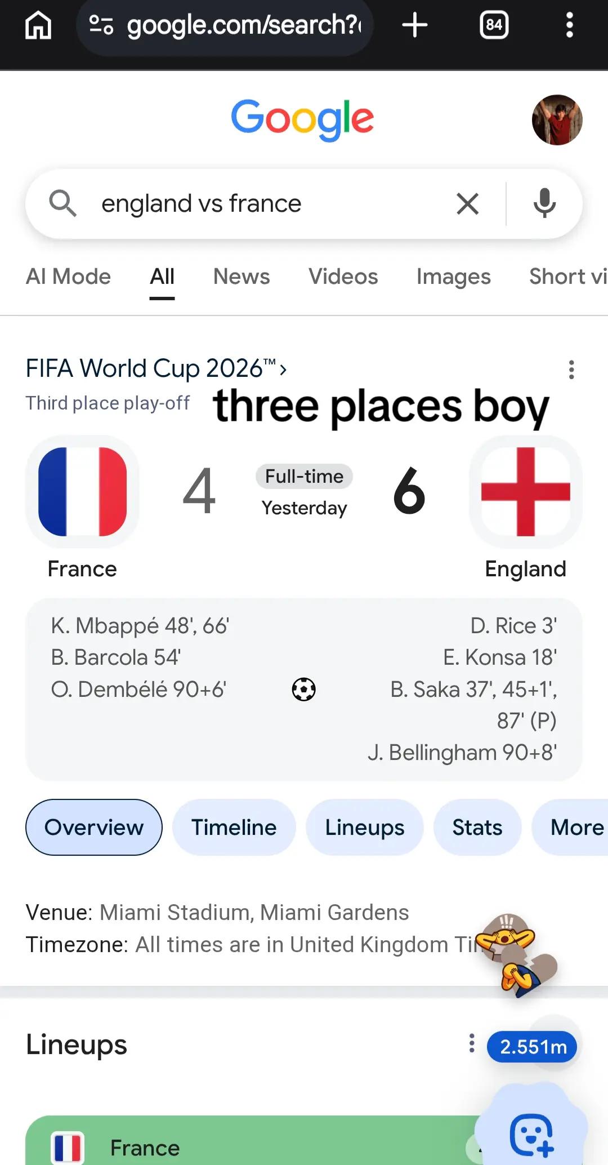The width and height of the screenshot is (608, 1165).
Task: Switch to AI Mode tab
Action: pos(68,277)
